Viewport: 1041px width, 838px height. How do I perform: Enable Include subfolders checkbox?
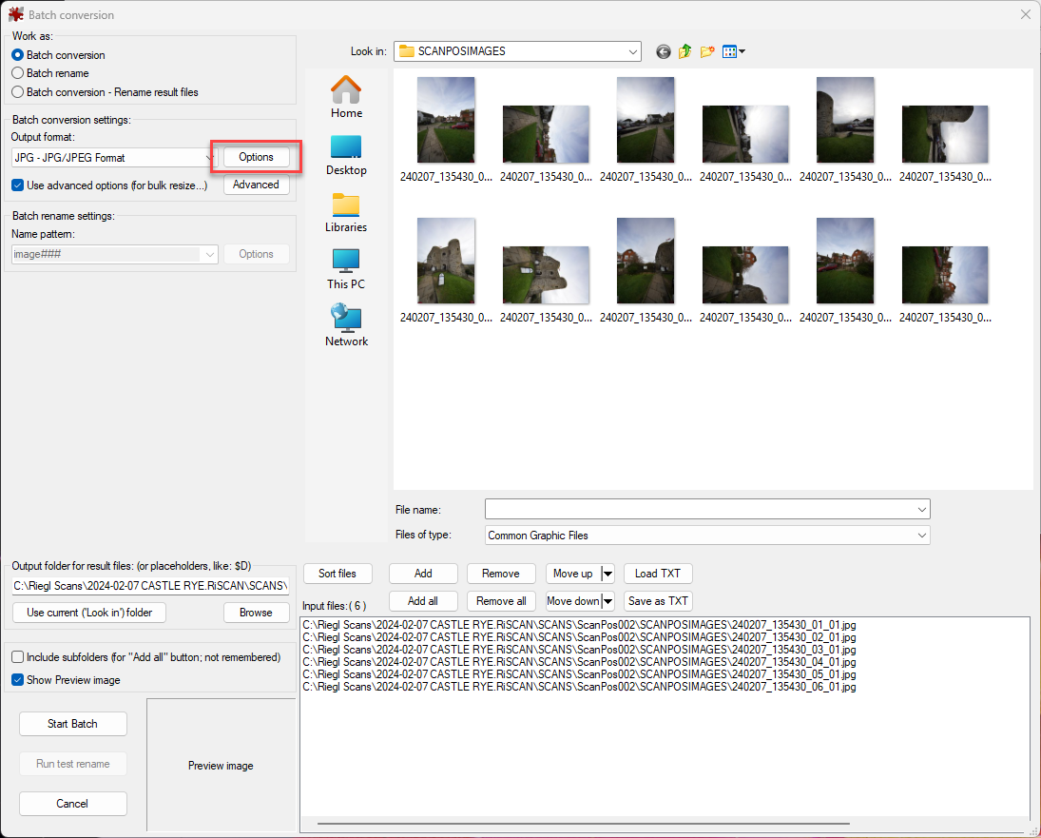point(18,657)
